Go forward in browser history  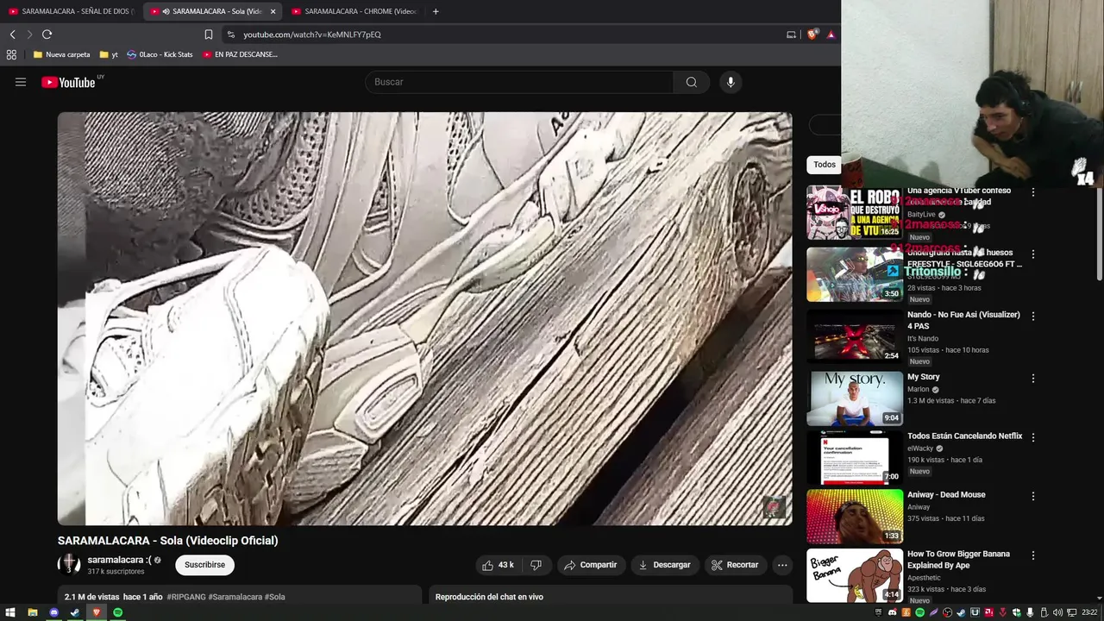[29, 34]
